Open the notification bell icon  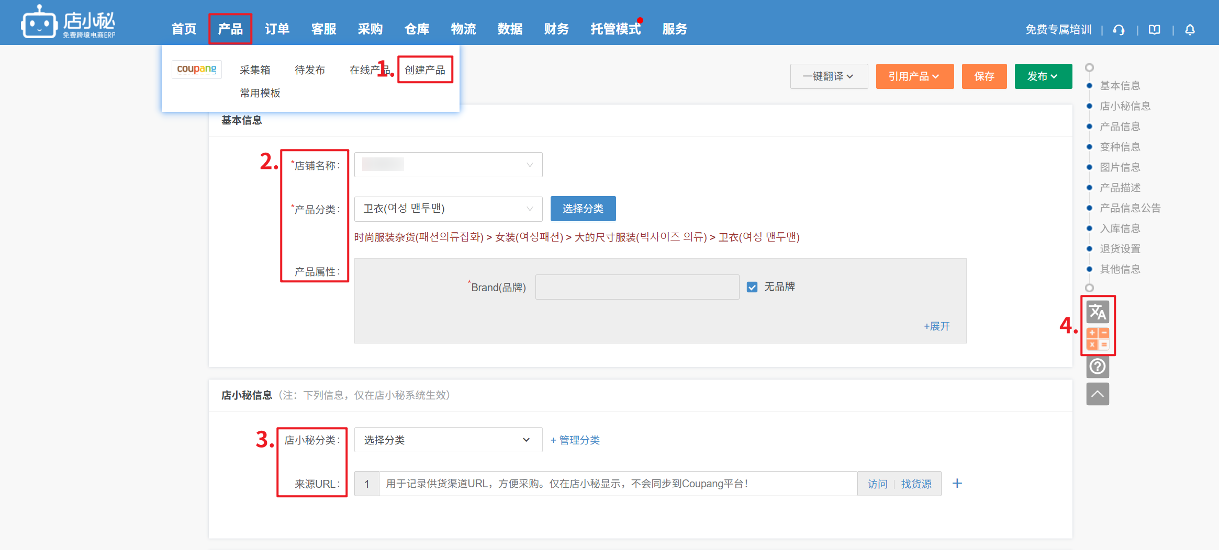click(1190, 30)
